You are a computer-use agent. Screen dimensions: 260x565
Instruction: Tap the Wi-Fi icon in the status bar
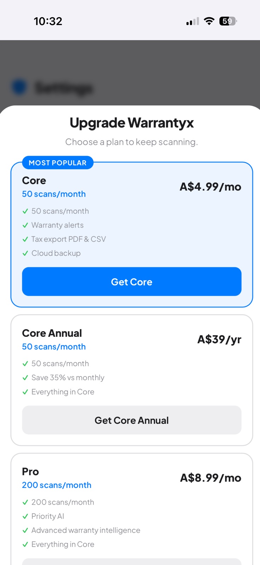[x=209, y=21]
